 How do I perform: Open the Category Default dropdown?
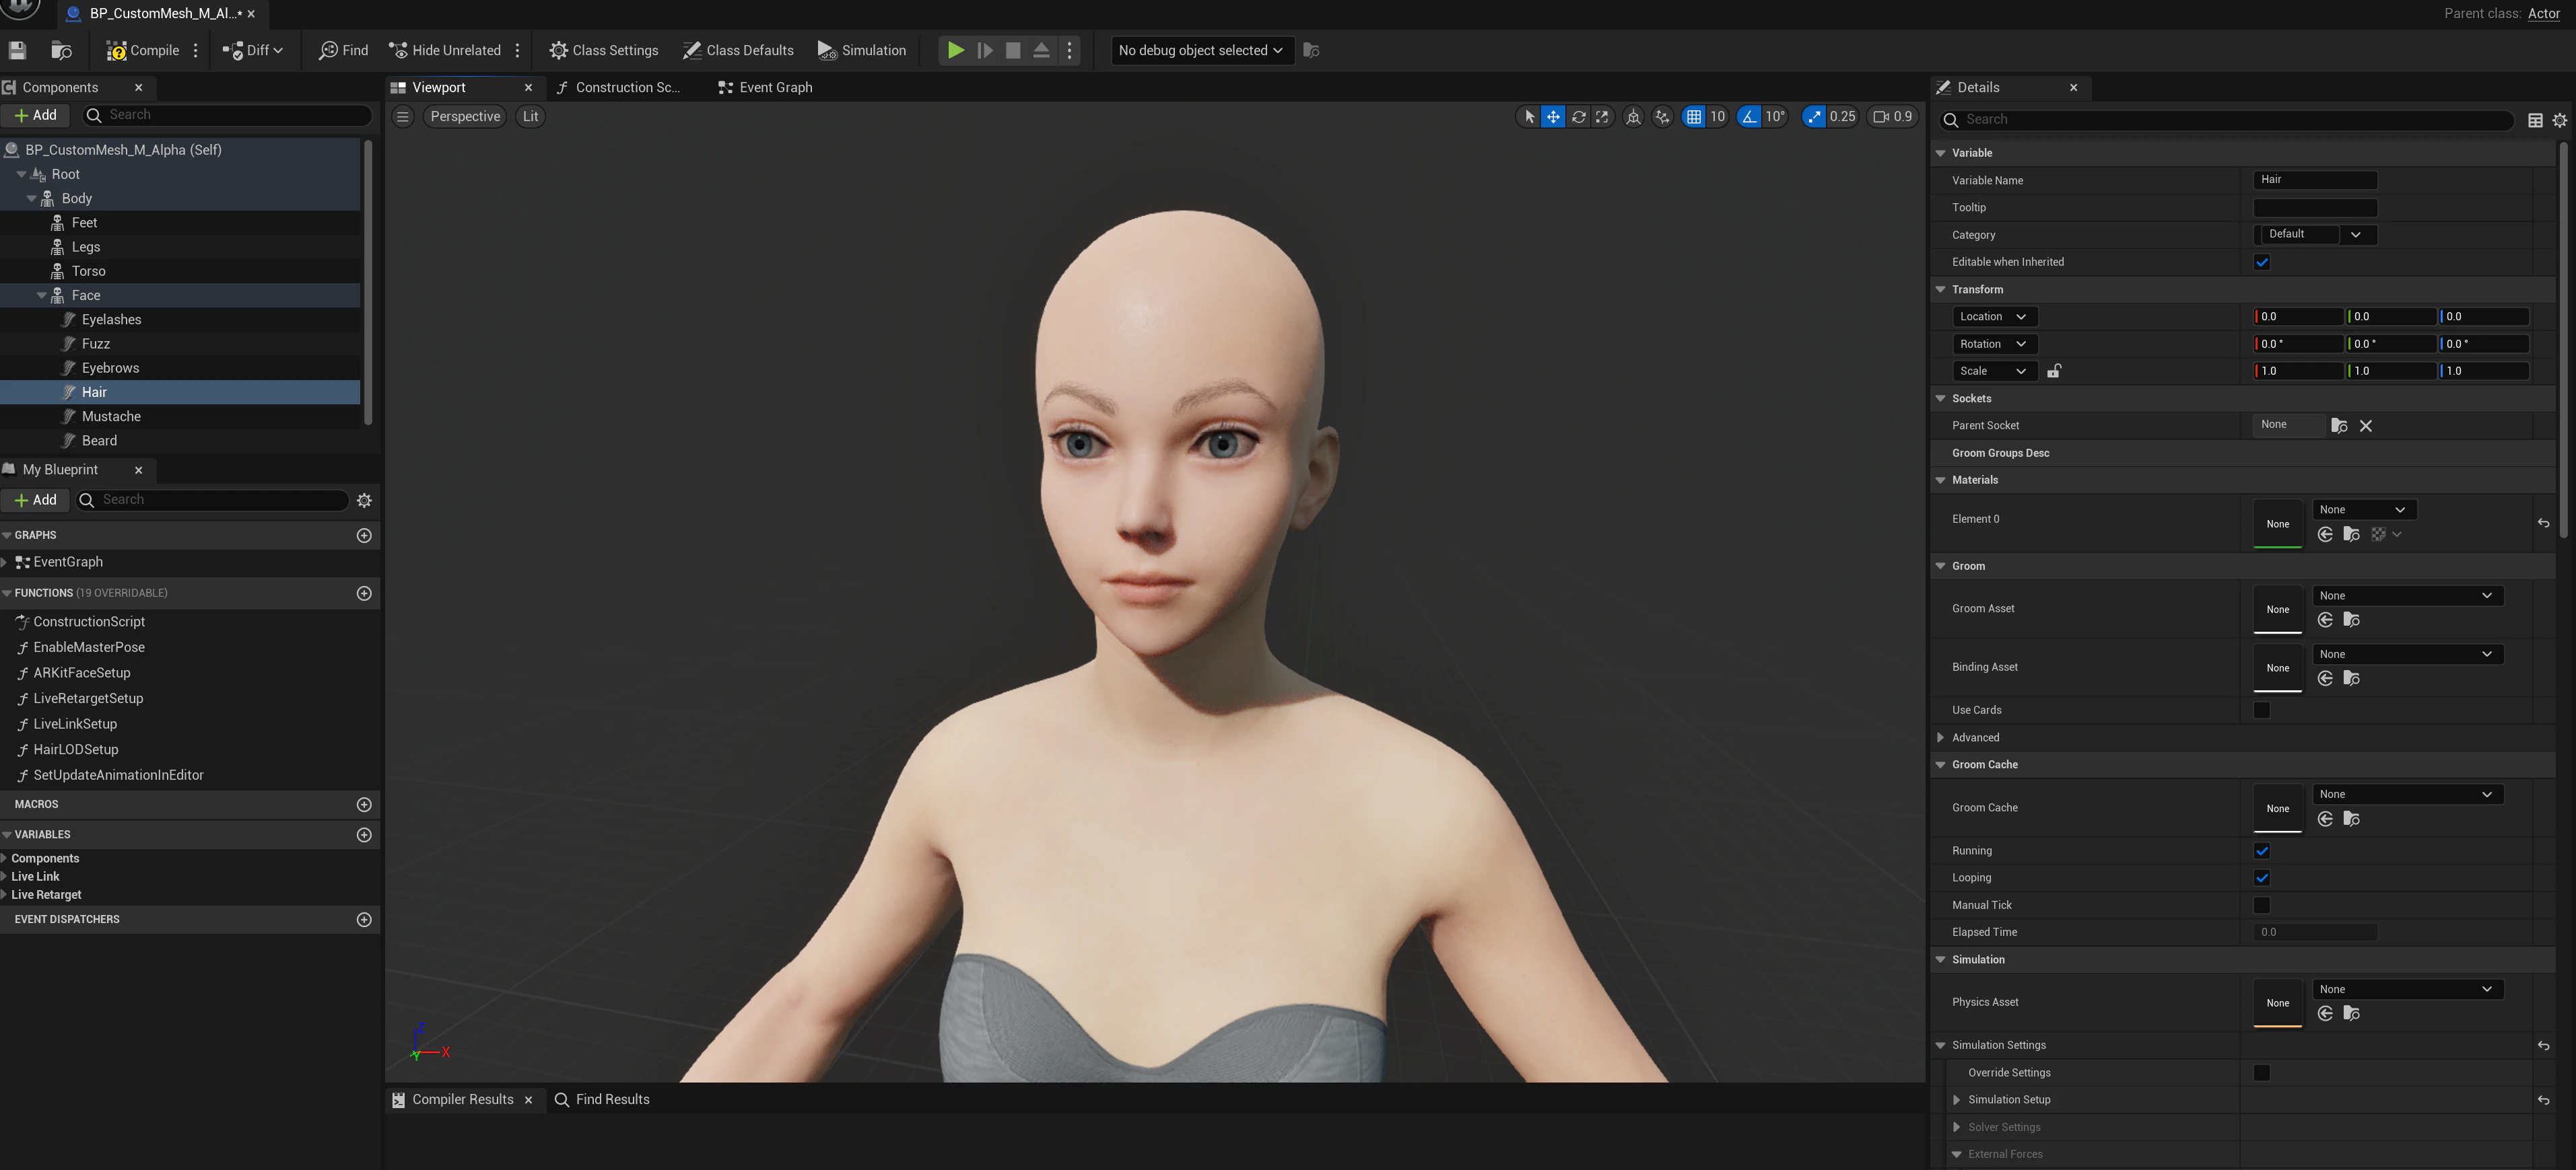(2316, 235)
